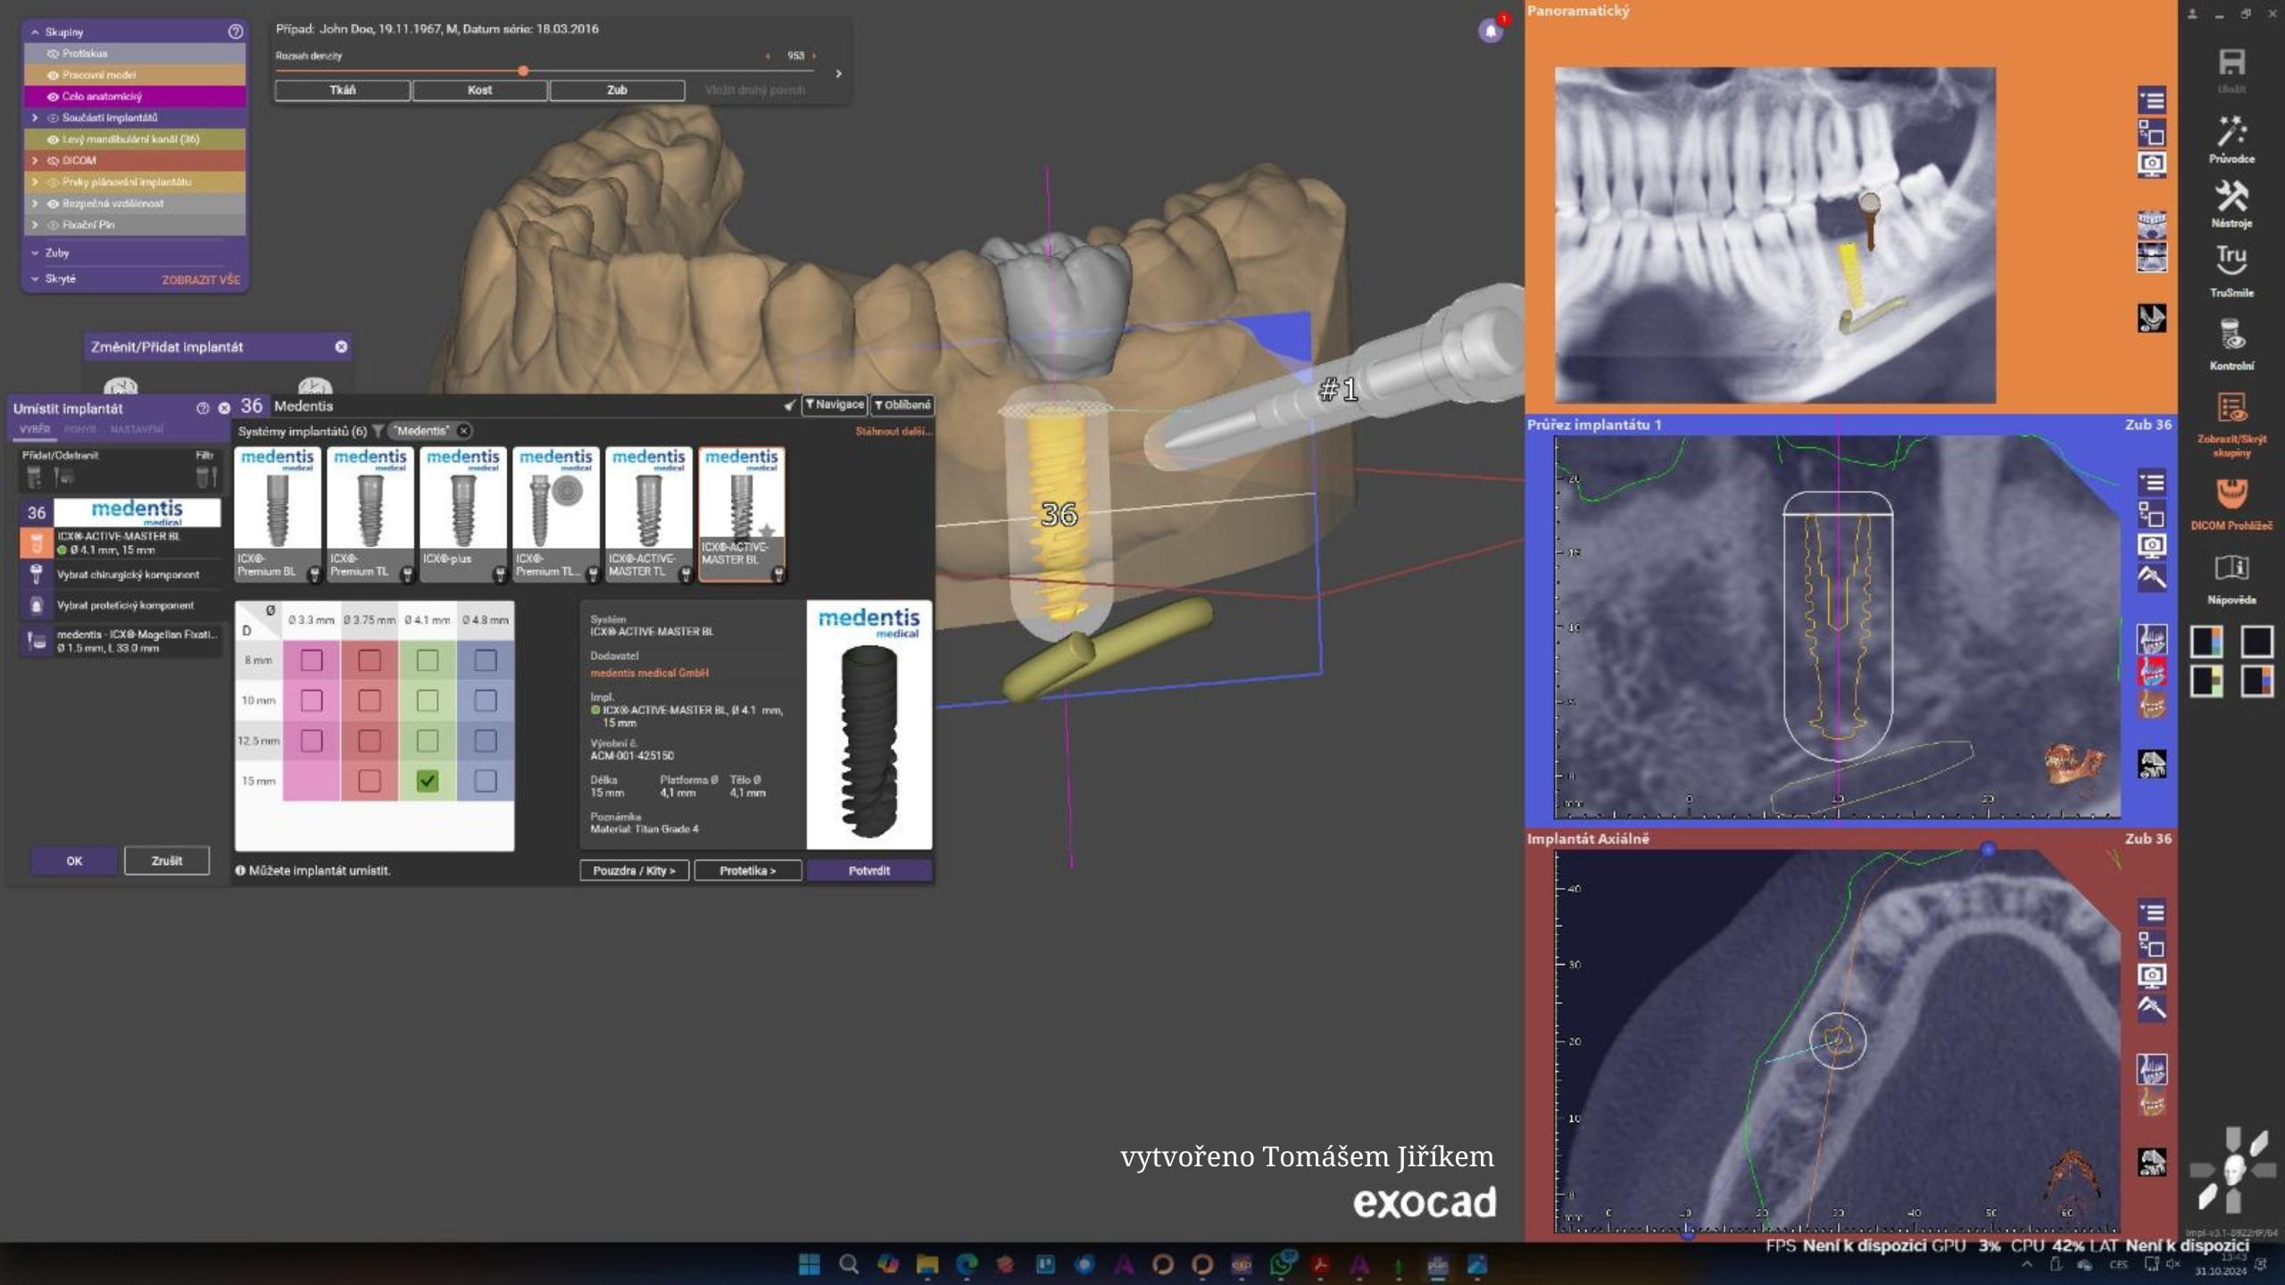Screen dimensions: 2285x1285
Task: Hide the Pracovní model group
Action: point(53,75)
